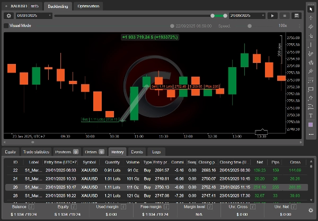Select the trend line pencil tool
Screen dimensions: 318x221
coord(311,53)
